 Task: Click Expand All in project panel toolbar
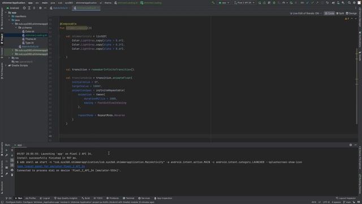[x=29, y=8]
